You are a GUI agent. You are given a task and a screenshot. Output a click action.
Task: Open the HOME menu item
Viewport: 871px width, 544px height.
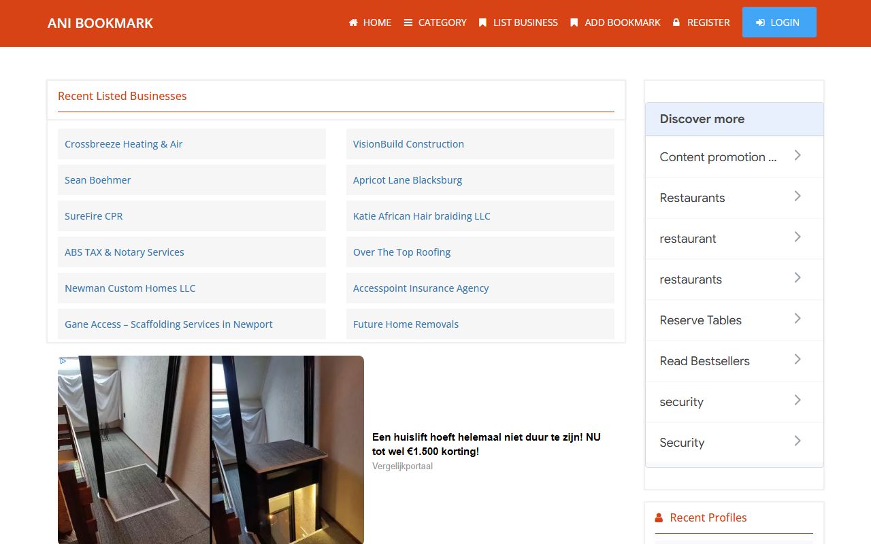[x=370, y=22]
